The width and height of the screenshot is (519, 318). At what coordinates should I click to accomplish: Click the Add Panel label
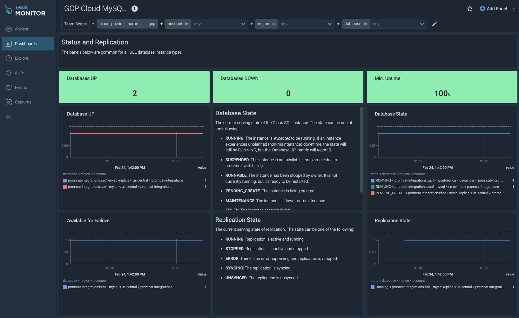[x=497, y=9]
